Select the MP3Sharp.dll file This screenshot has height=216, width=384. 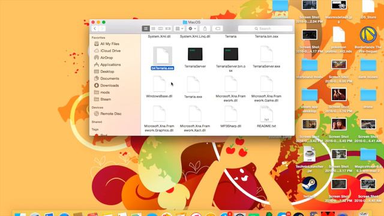coord(230,116)
